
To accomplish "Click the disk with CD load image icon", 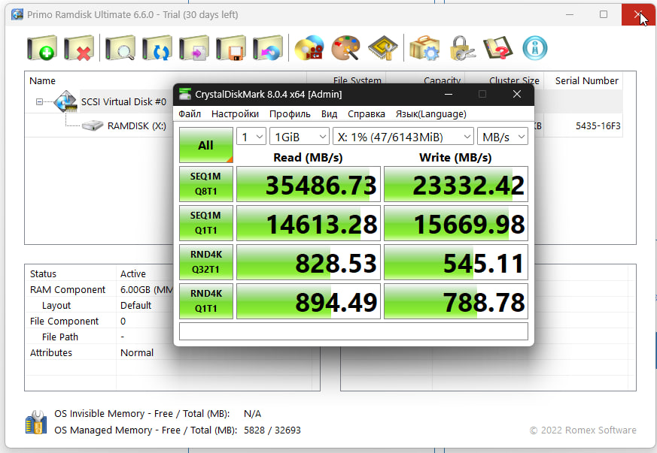I will [267, 47].
